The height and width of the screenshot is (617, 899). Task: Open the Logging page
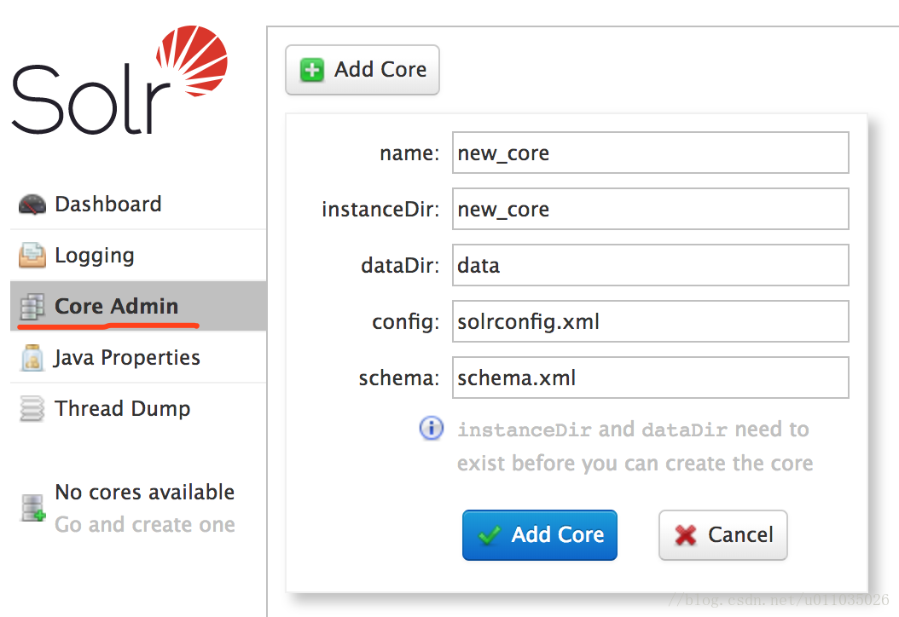pos(138,256)
